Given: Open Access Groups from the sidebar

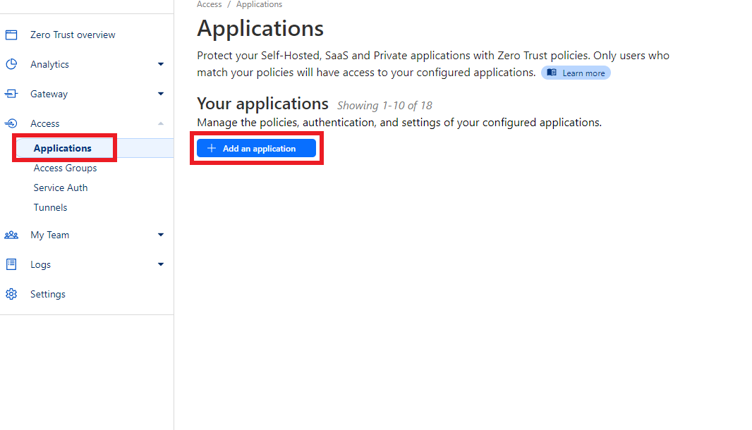Looking at the screenshot, I should tap(65, 168).
